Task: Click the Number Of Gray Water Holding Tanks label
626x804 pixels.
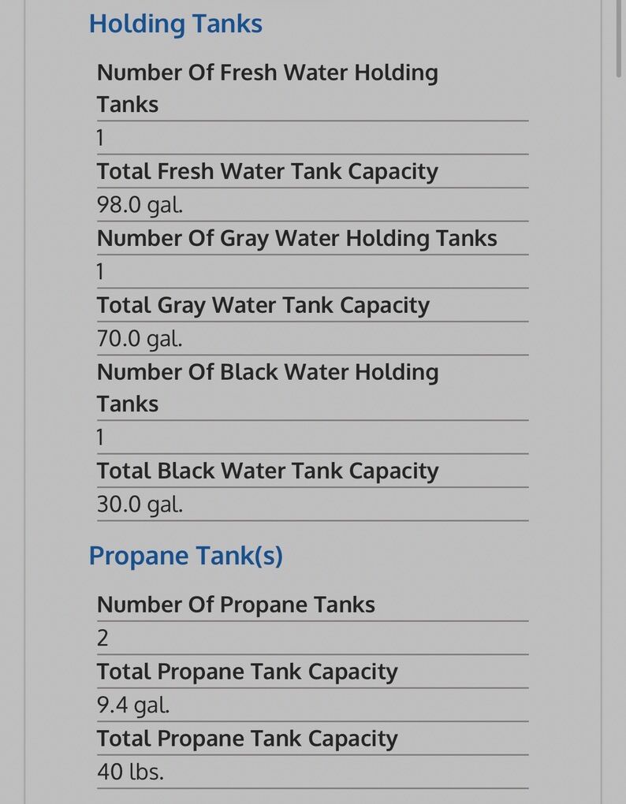Action: coord(296,238)
